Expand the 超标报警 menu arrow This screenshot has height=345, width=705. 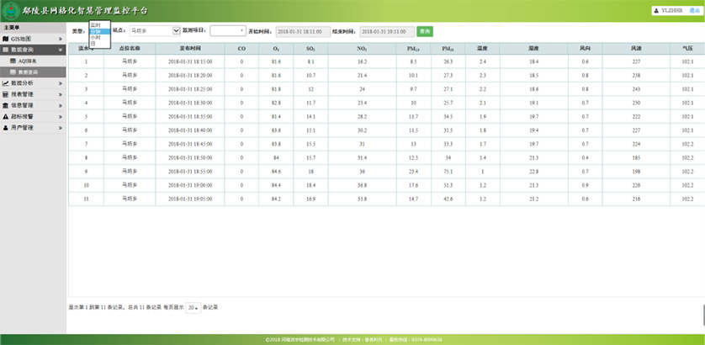point(60,116)
